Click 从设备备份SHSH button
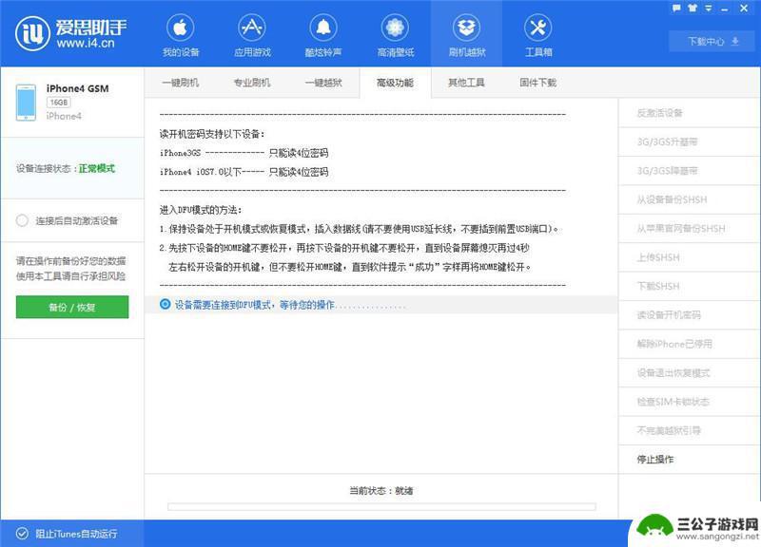Image resolution: width=761 pixels, height=547 pixels. click(689, 199)
